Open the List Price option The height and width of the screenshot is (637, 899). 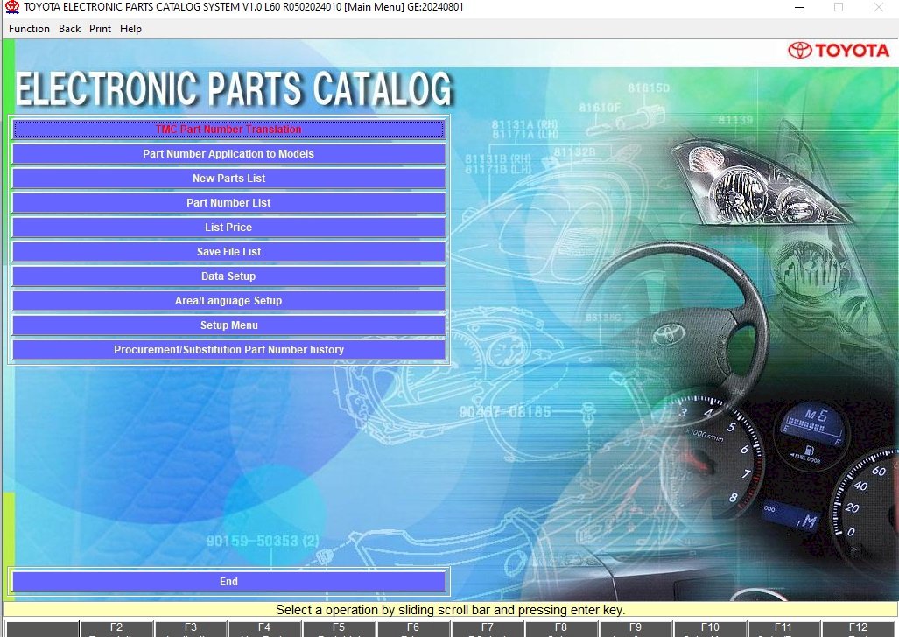228,227
